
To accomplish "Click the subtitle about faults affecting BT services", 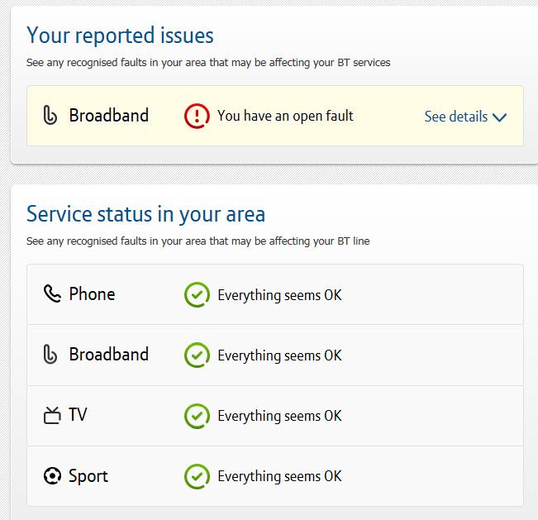I will click(208, 63).
